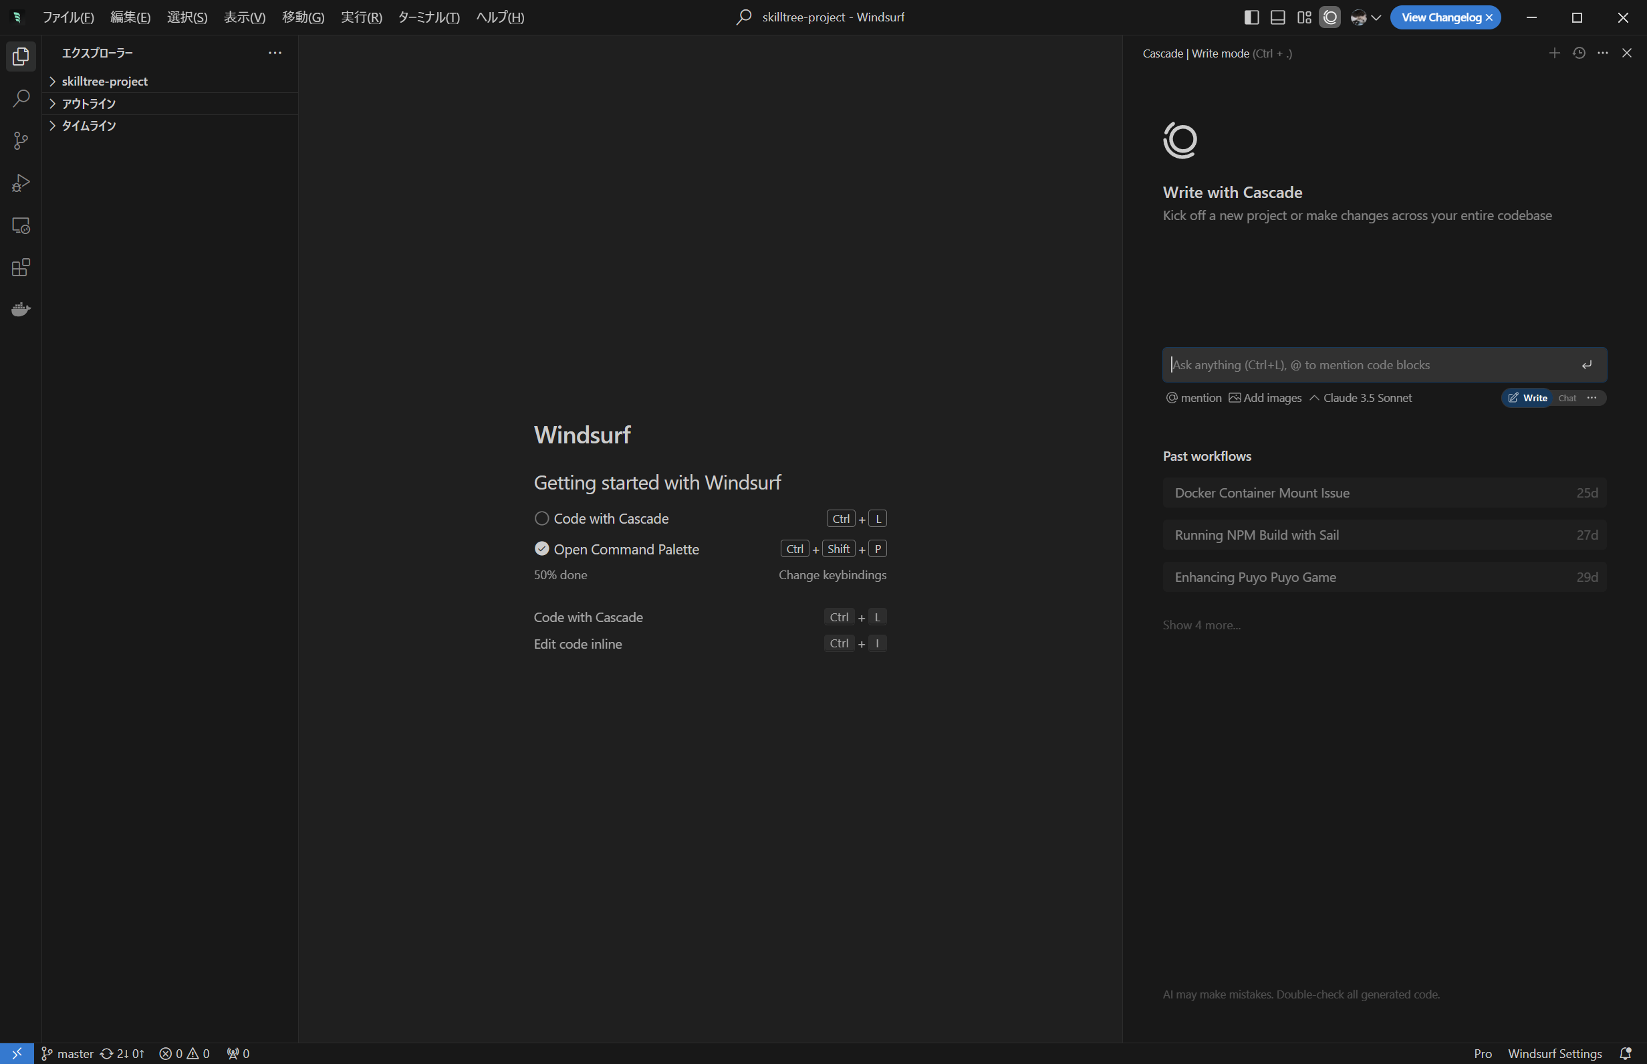
Task: Open Explorer more actions ellipsis
Action: coord(275,54)
